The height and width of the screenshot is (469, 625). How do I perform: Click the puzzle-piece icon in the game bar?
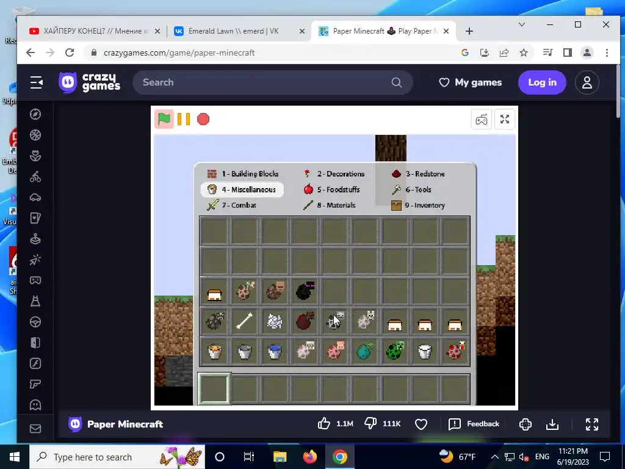point(526,424)
